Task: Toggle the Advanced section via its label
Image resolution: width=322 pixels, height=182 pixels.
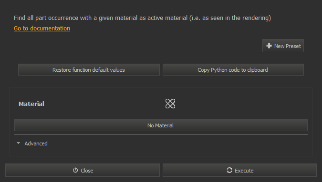Action: (x=36, y=144)
